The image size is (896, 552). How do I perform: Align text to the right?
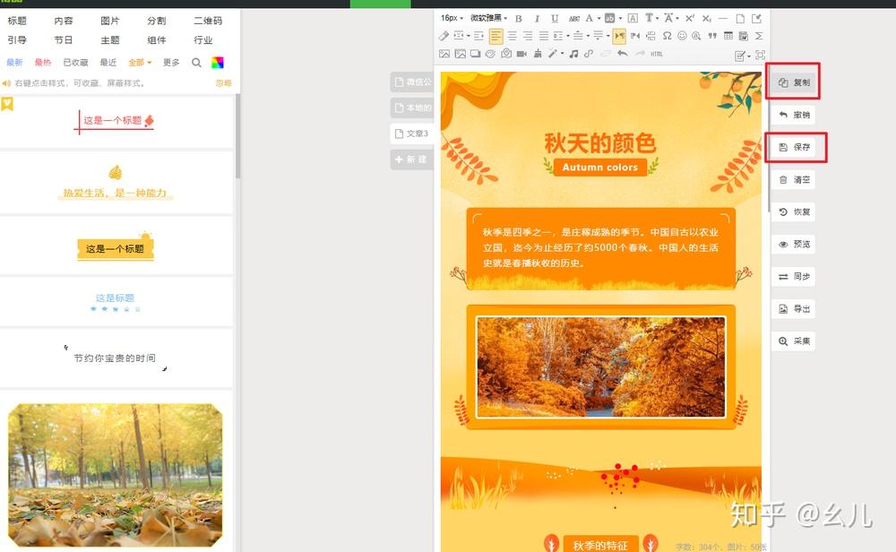coord(528,36)
